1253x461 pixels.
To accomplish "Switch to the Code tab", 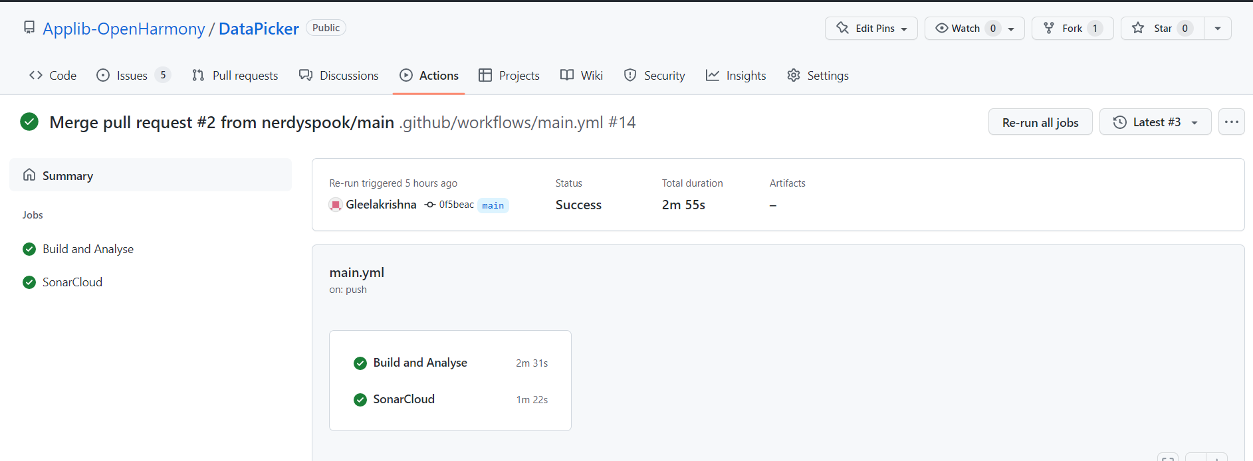I will point(53,75).
